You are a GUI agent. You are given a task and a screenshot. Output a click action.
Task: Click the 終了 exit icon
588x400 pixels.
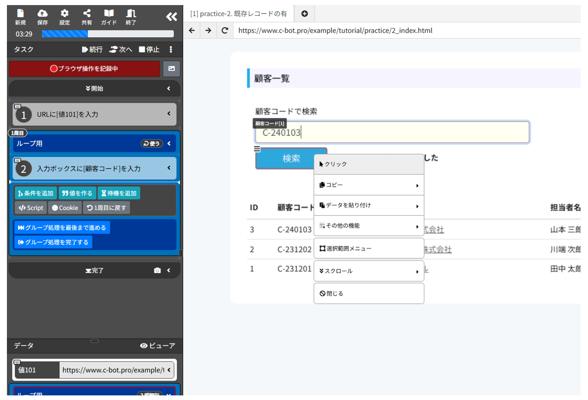tap(131, 17)
